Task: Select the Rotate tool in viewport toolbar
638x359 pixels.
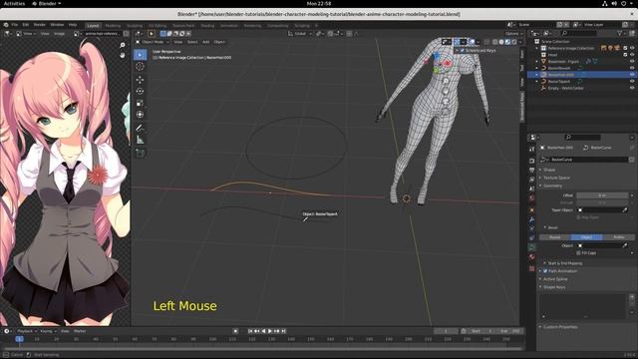Action: [x=140, y=91]
